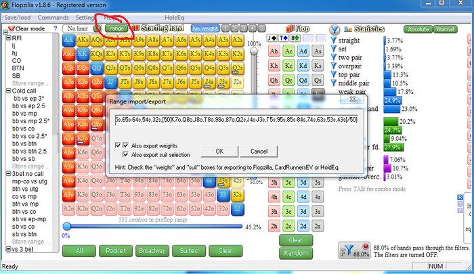The width and height of the screenshot is (474, 274).
Task: Click the All button below the hand grid
Action: (x=79, y=251)
